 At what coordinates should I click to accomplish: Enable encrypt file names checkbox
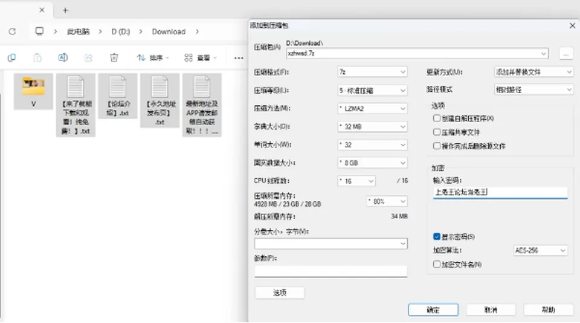pos(436,264)
